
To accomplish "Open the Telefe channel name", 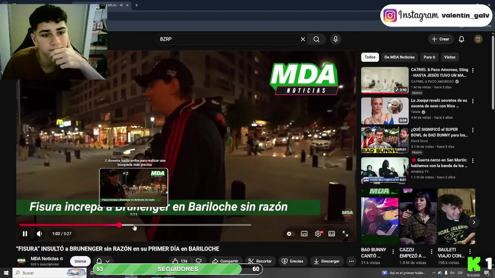I will coord(415,112).
